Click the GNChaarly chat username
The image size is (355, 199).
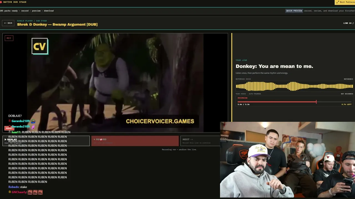coord(19,192)
